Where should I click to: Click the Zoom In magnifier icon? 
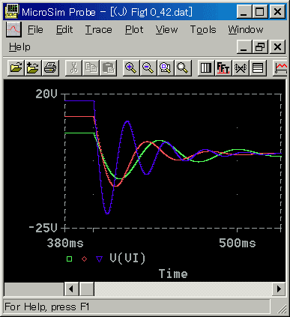tap(130, 67)
